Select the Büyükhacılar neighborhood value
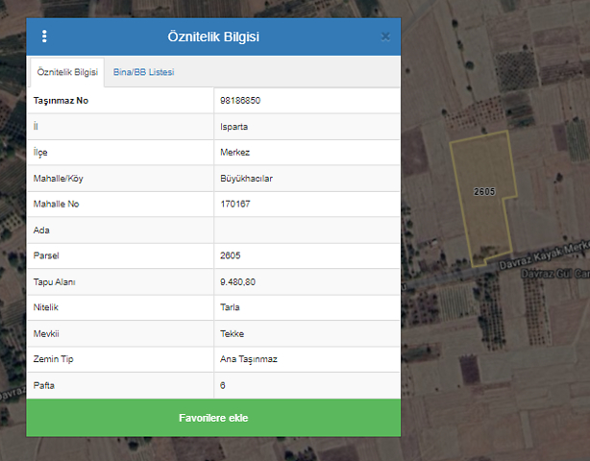The width and height of the screenshot is (590, 461). coord(246,178)
